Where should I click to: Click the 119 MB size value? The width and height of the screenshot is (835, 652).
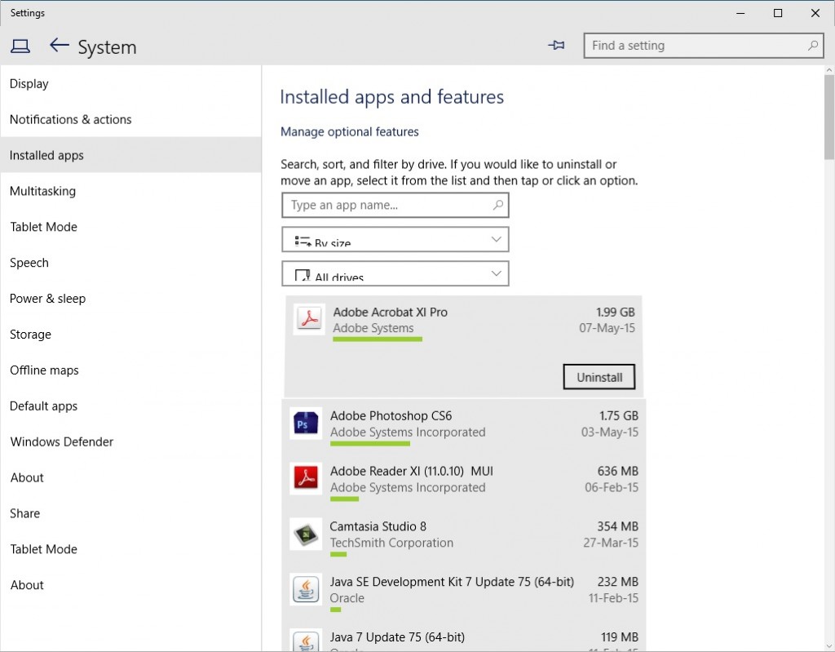click(620, 637)
